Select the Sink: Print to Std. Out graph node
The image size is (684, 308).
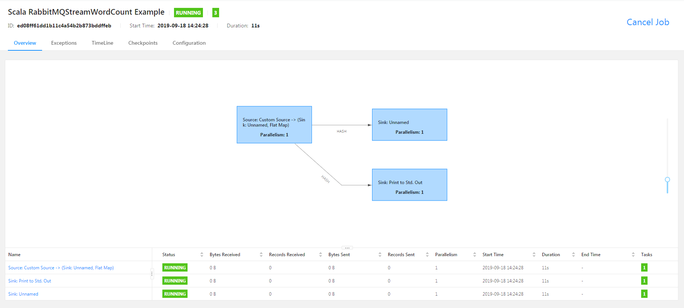[409, 185]
